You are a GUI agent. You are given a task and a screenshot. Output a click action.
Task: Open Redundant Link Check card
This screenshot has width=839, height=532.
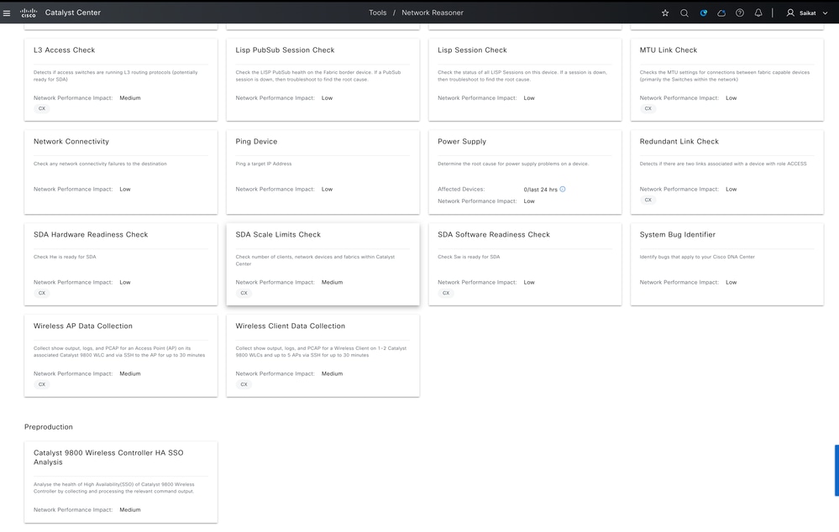tap(727, 172)
